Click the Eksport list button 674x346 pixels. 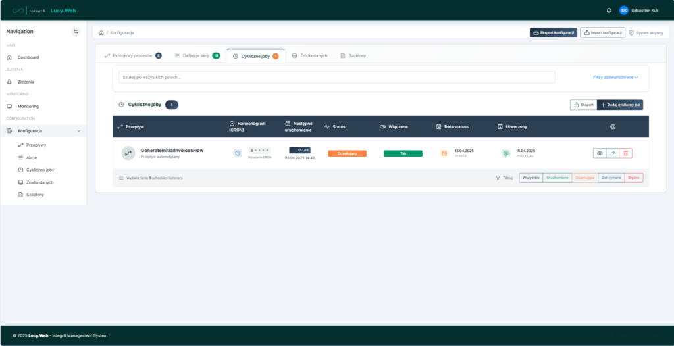tap(583, 105)
